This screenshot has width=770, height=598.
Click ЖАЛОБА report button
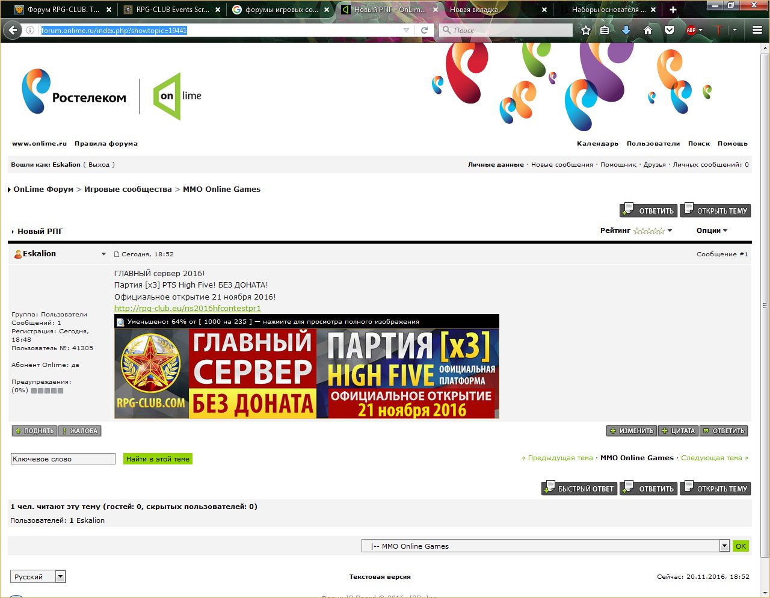[x=80, y=431]
